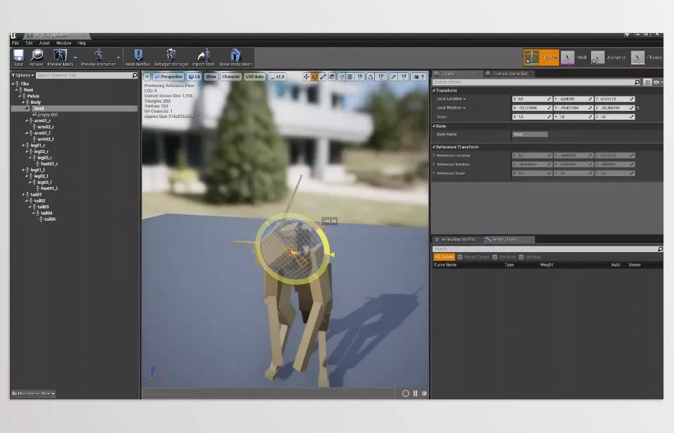
Task: Select the rotate gizmo mode icon
Action: point(315,76)
